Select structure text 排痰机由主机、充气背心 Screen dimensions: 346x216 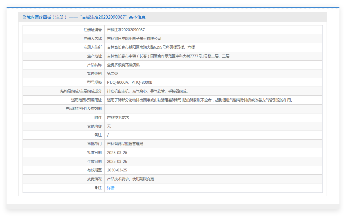[127, 91]
